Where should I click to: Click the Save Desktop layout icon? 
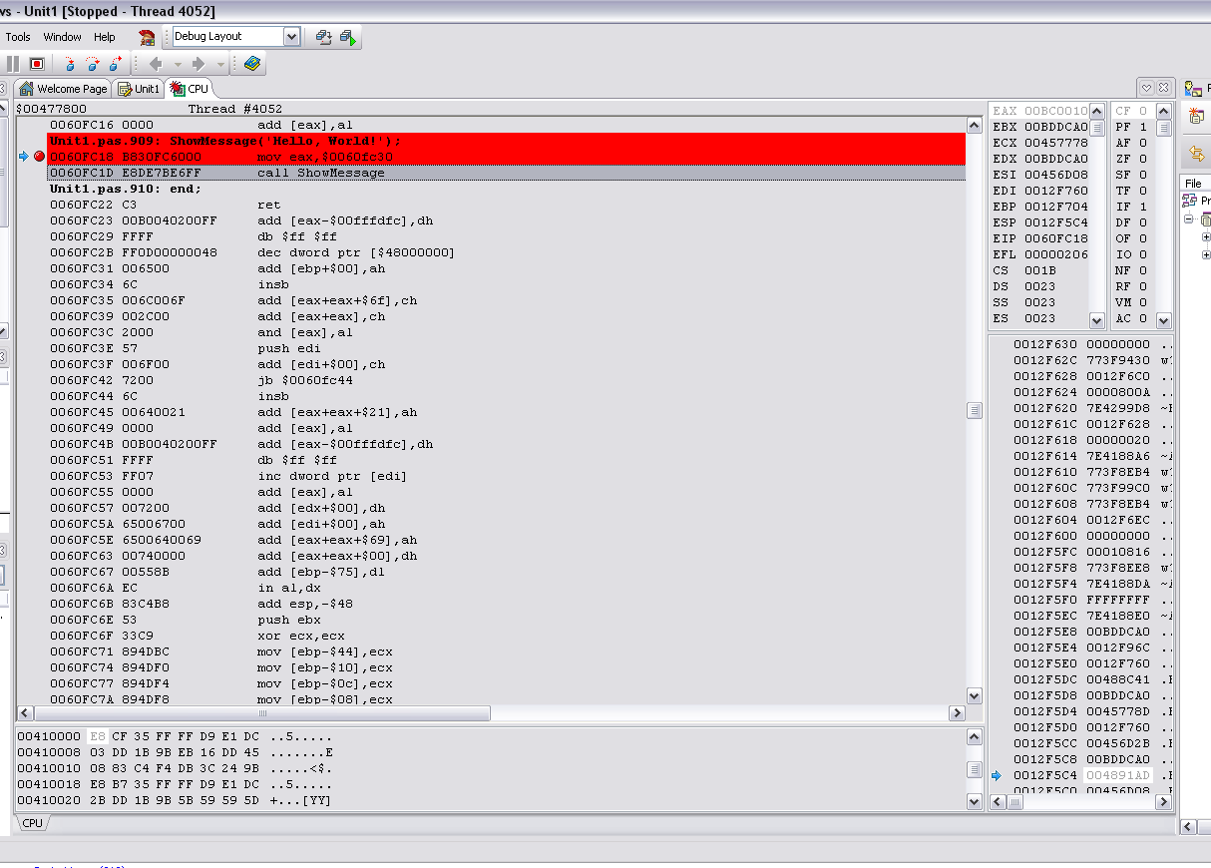tap(323, 37)
